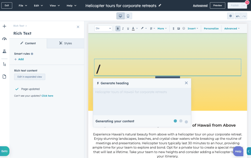Click the insert link icon
The image size is (251, 158).
tap(173, 28)
